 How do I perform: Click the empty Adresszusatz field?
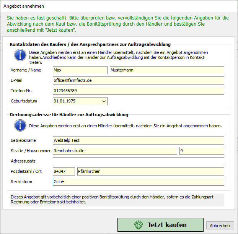pyautogui.click(x=138, y=161)
